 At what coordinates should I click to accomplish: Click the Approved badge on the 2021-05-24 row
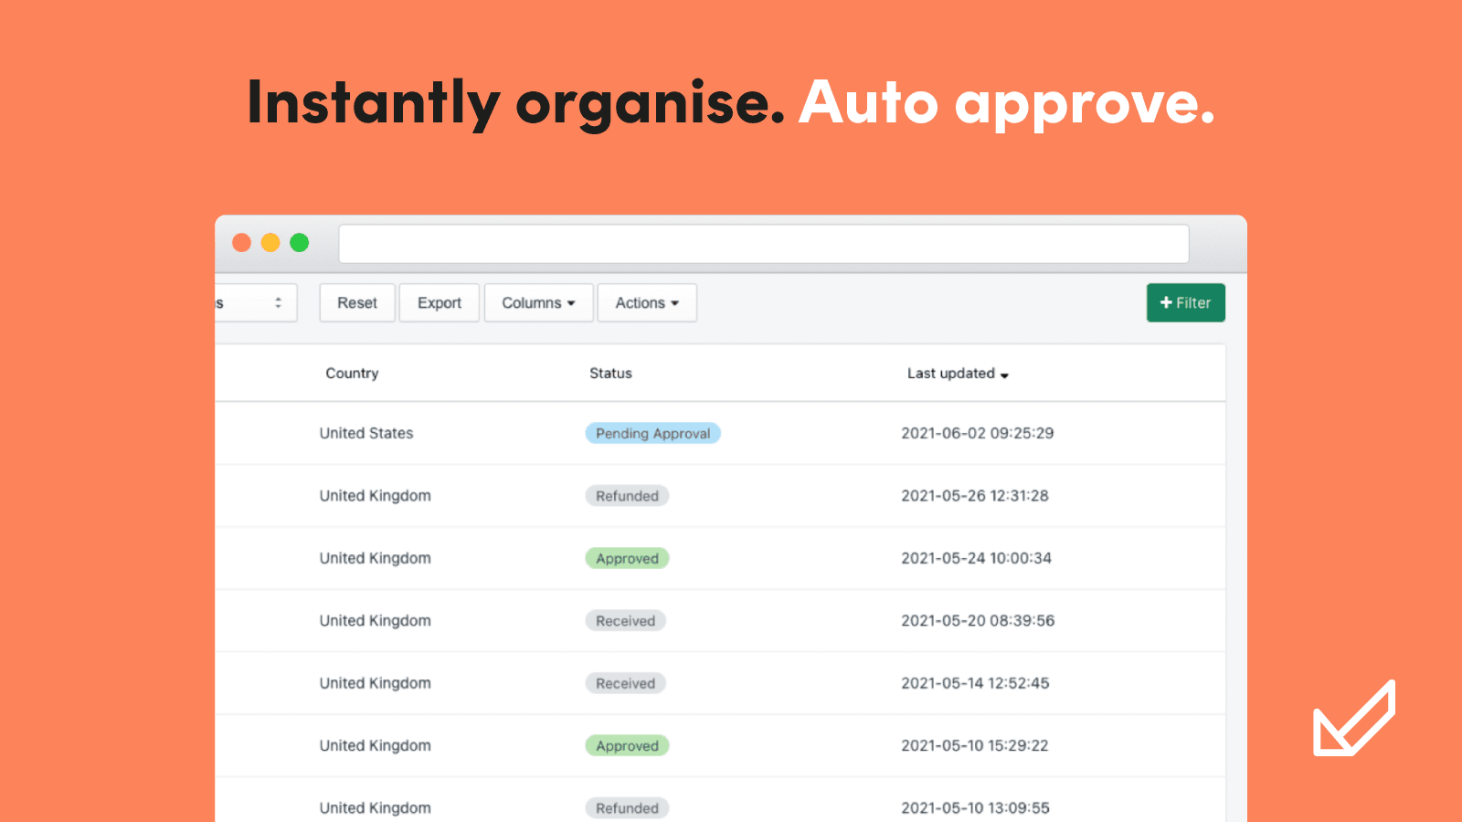coord(627,558)
